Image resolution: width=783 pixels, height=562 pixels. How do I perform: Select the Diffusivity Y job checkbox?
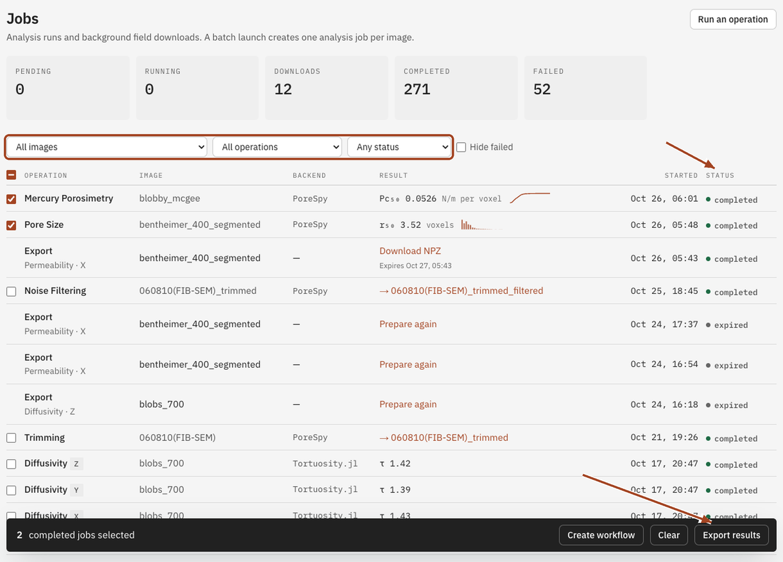point(12,490)
